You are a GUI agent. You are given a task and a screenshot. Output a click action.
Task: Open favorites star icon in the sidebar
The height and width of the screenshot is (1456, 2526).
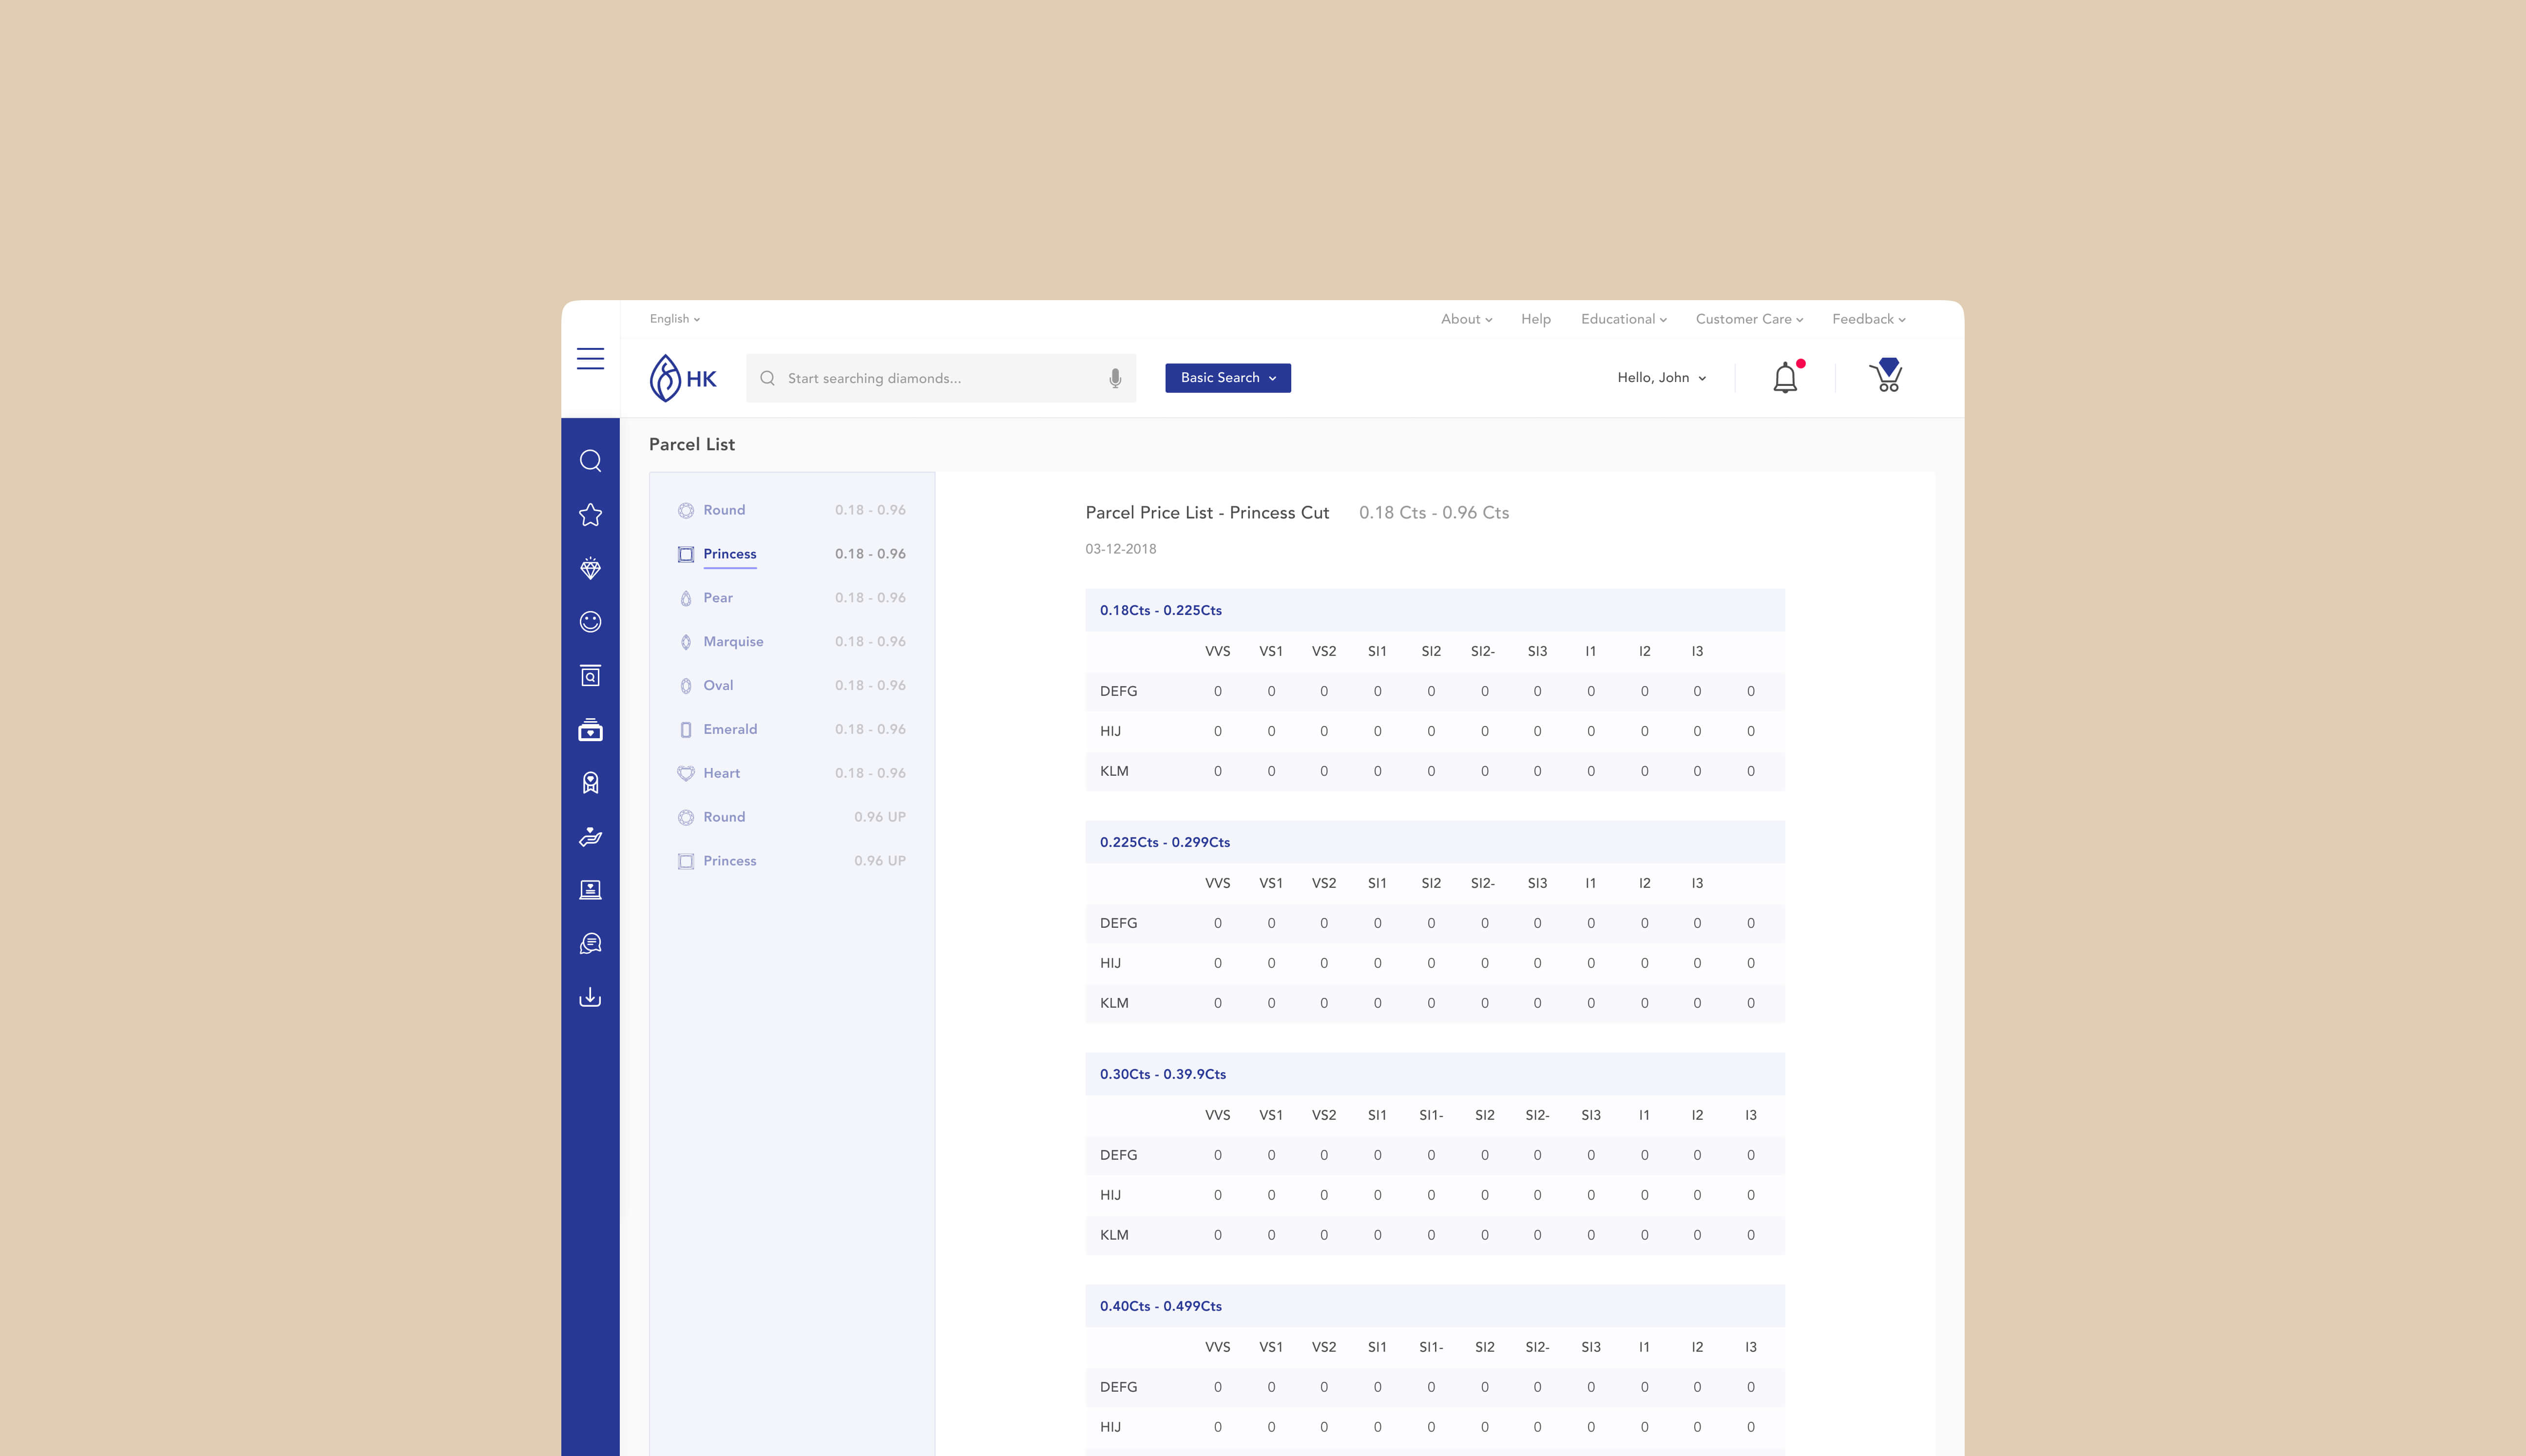[590, 515]
